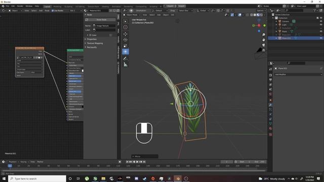324x182 pixels.
Task: Open the Material properties tab icon
Action: pyautogui.click(x=270, y=128)
